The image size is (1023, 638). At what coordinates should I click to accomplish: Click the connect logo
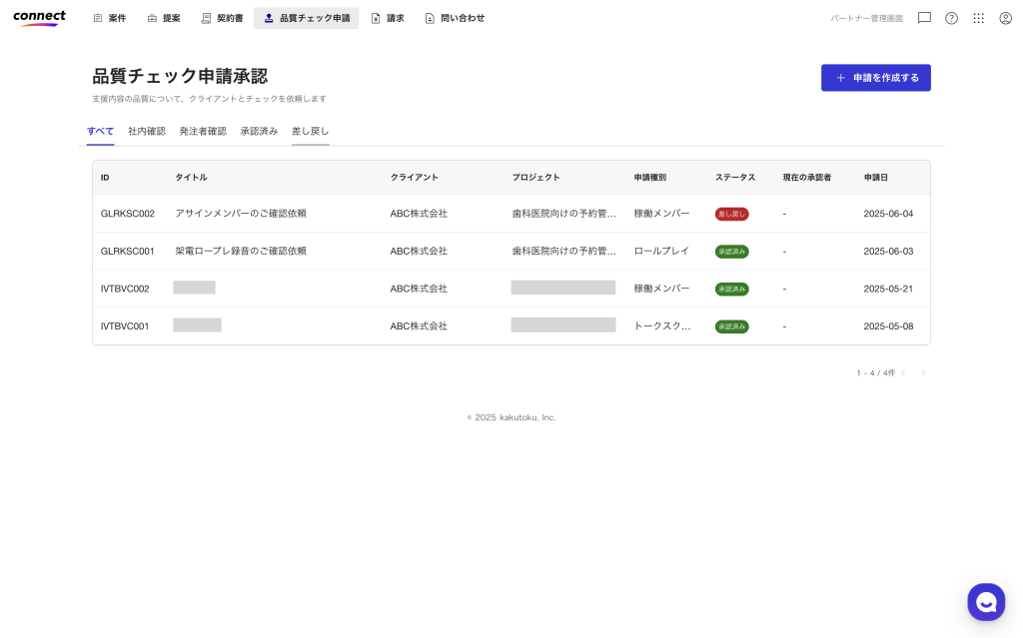[39, 17]
